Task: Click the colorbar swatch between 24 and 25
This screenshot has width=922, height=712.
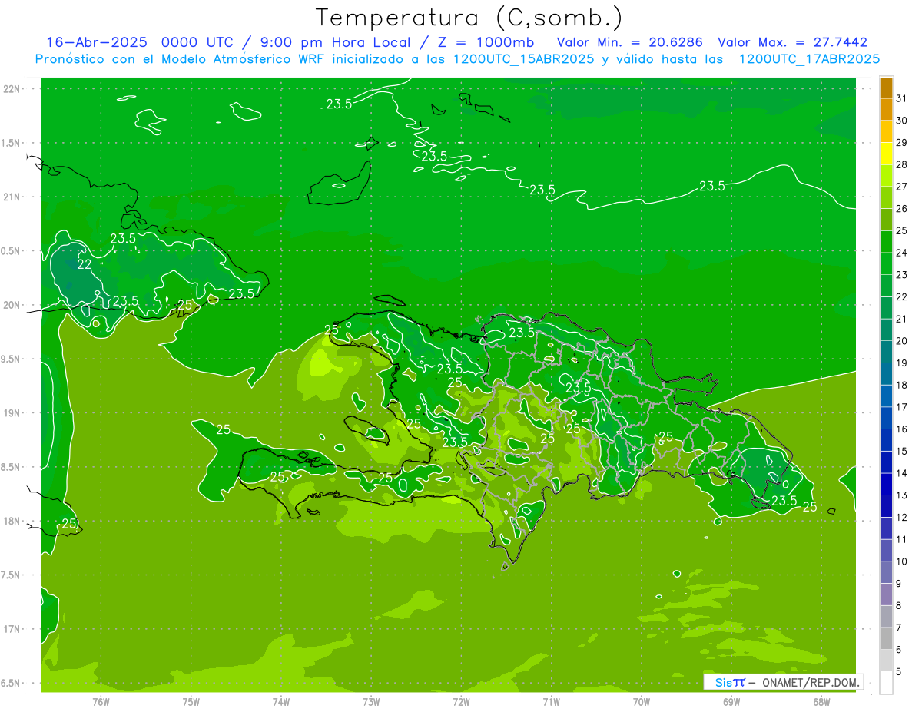Action: click(886, 242)
